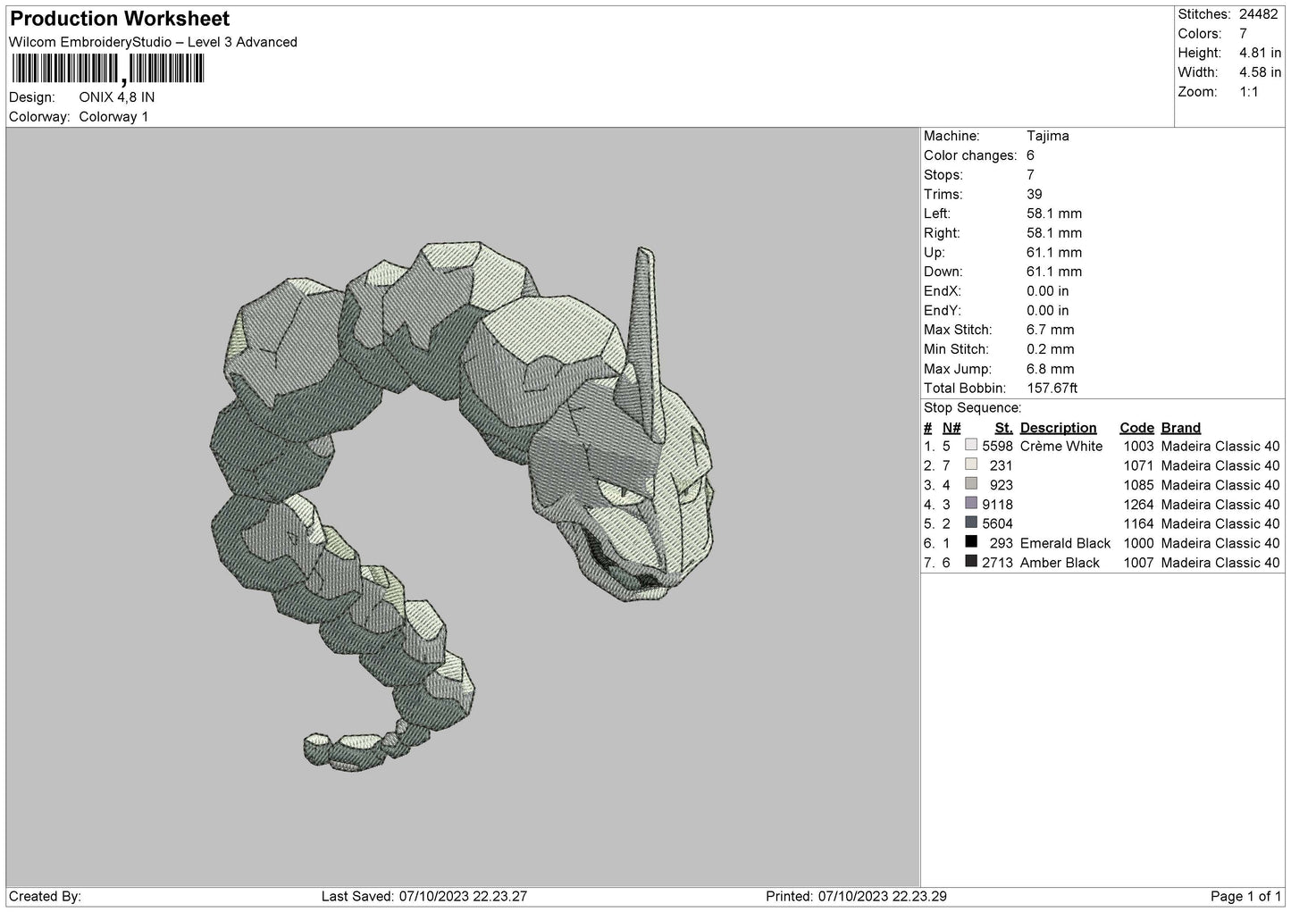Click the 'Created By:' footer label

[45, 896]
